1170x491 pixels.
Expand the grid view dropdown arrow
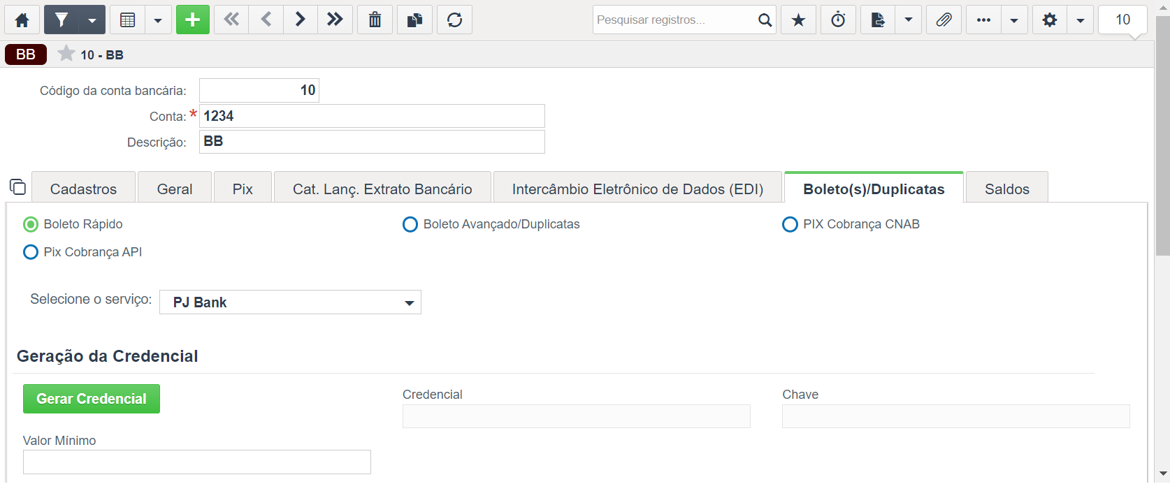tap(158, 20)
